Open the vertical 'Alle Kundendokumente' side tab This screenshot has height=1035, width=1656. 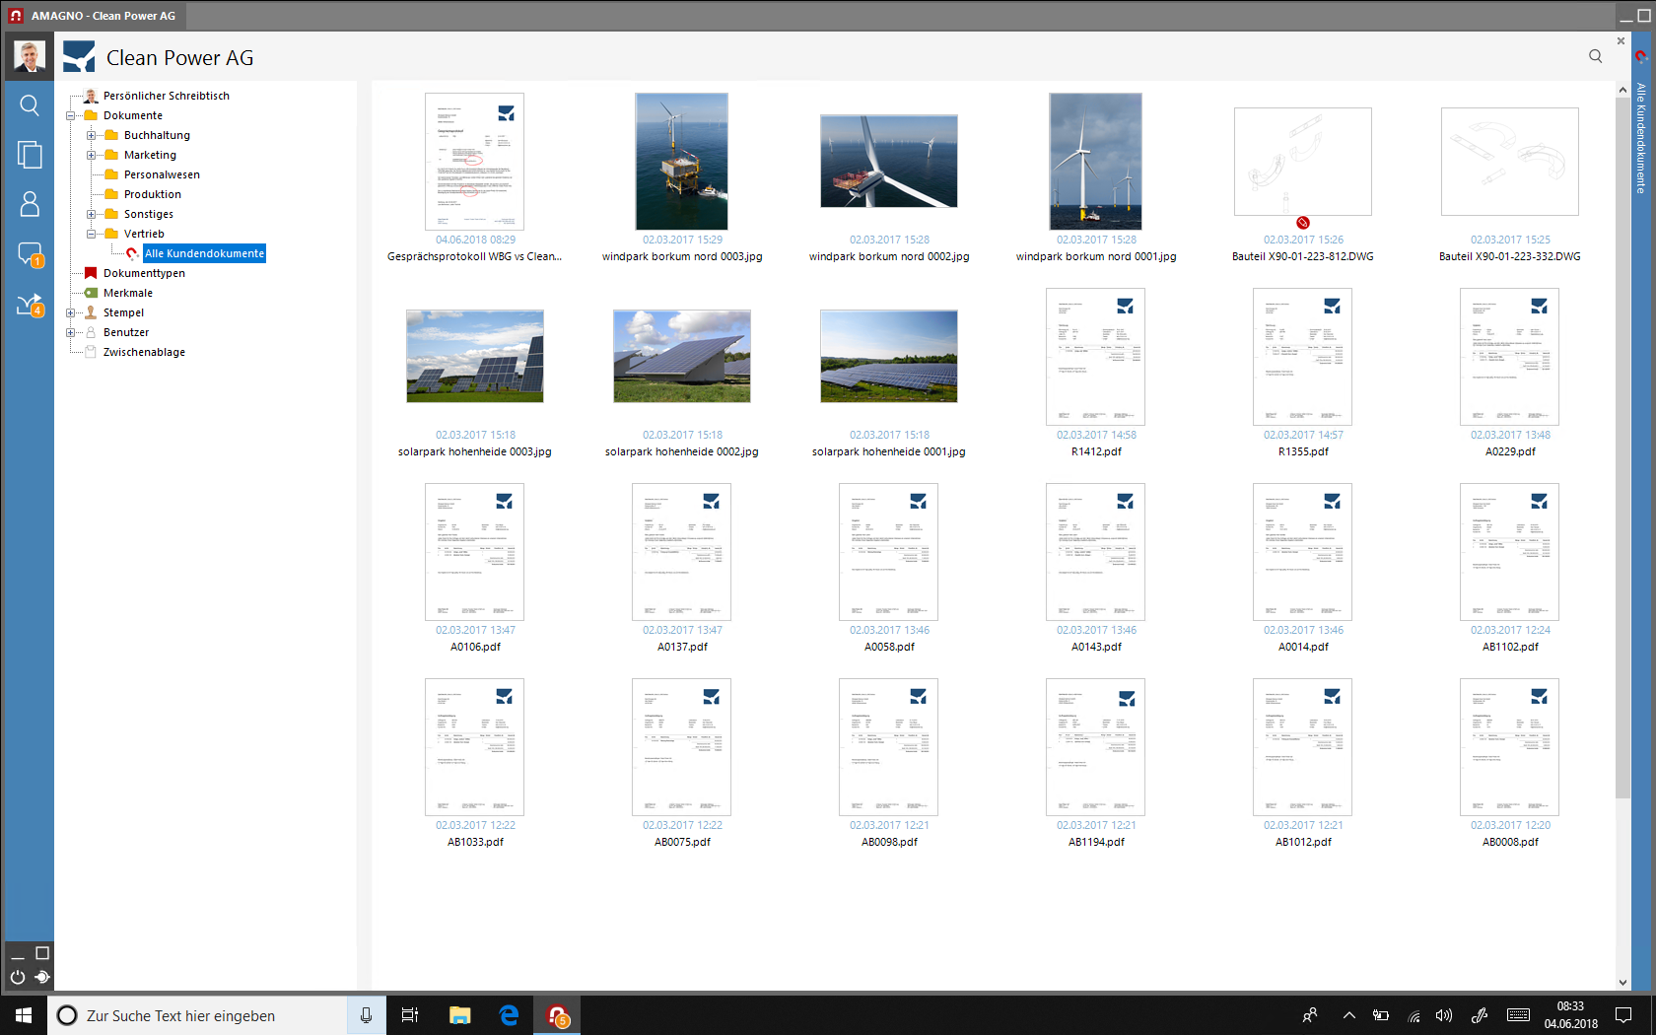pos(1641,138)
